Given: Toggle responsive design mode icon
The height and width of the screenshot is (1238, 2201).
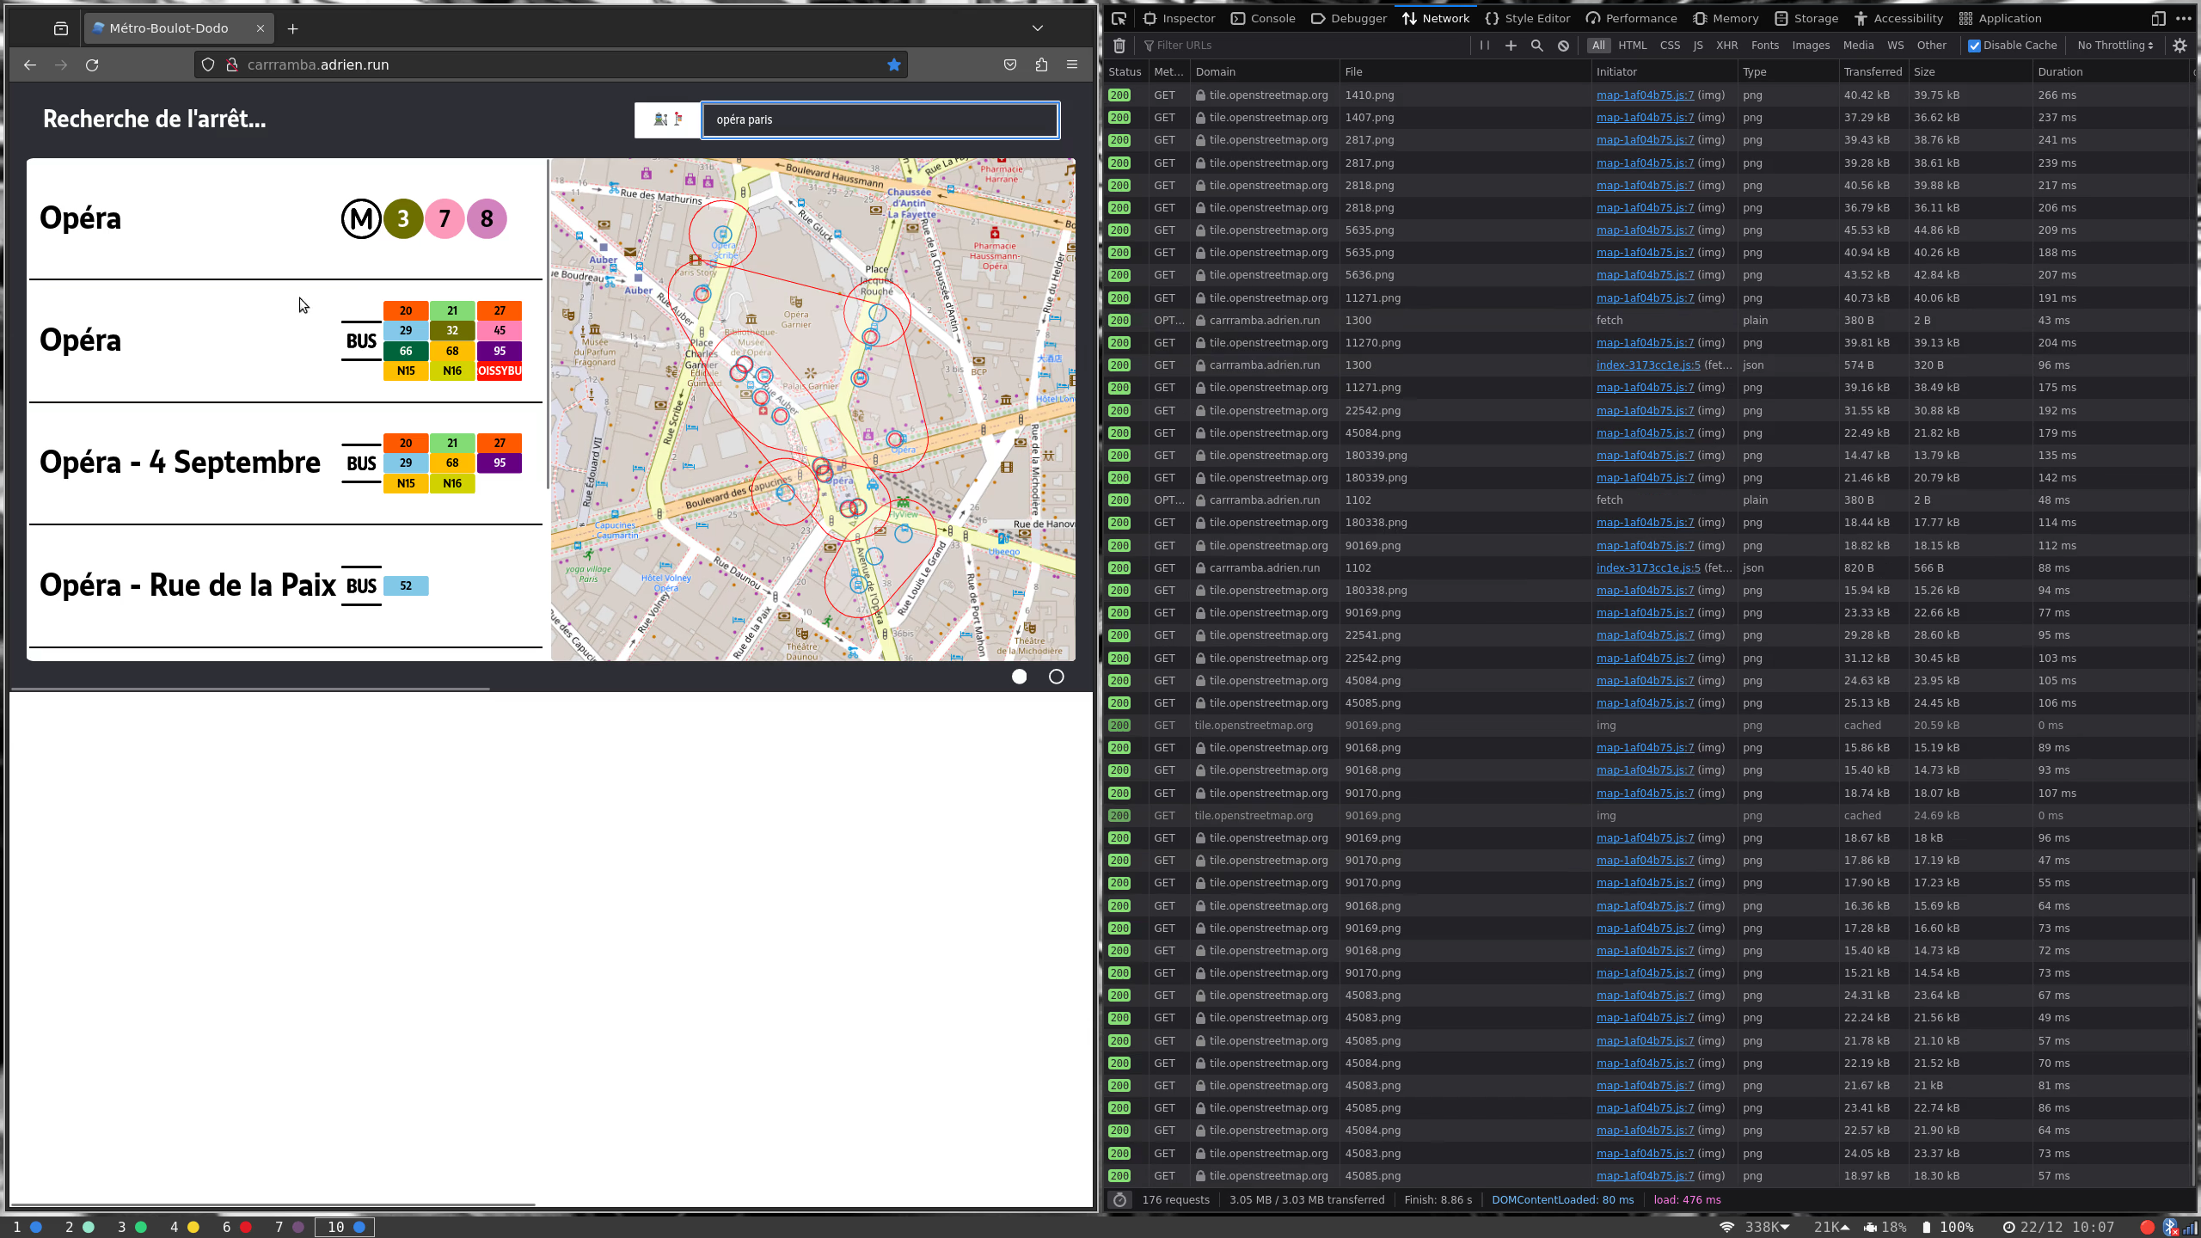Looking at the screenshot, I should tap(2158, 18).
